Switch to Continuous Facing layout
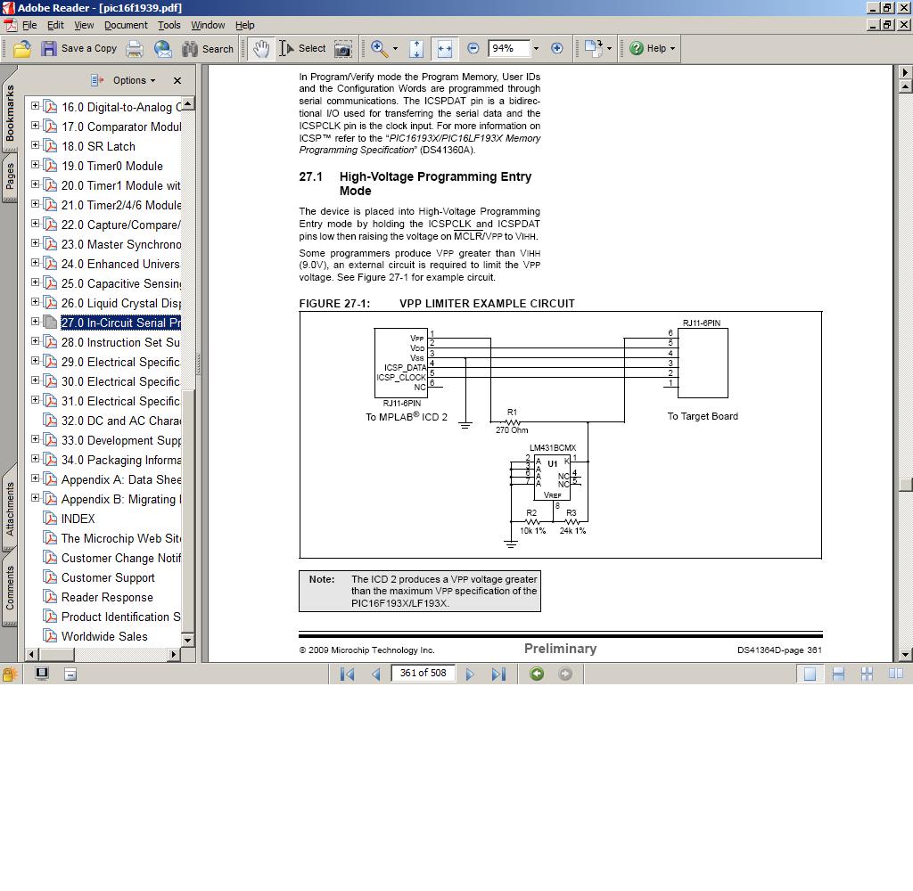Viewport: 913px width, 891px height. point(867,674)
